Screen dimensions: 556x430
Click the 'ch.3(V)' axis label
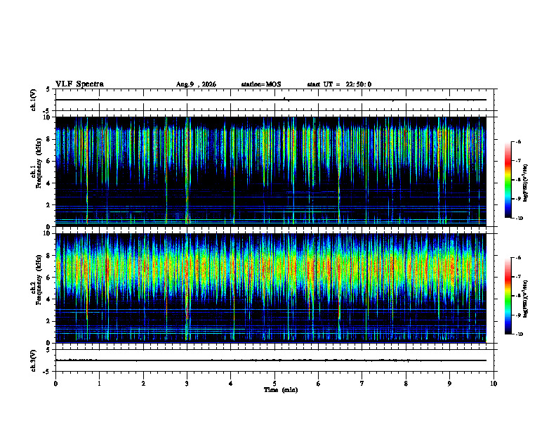pos(34,361)
